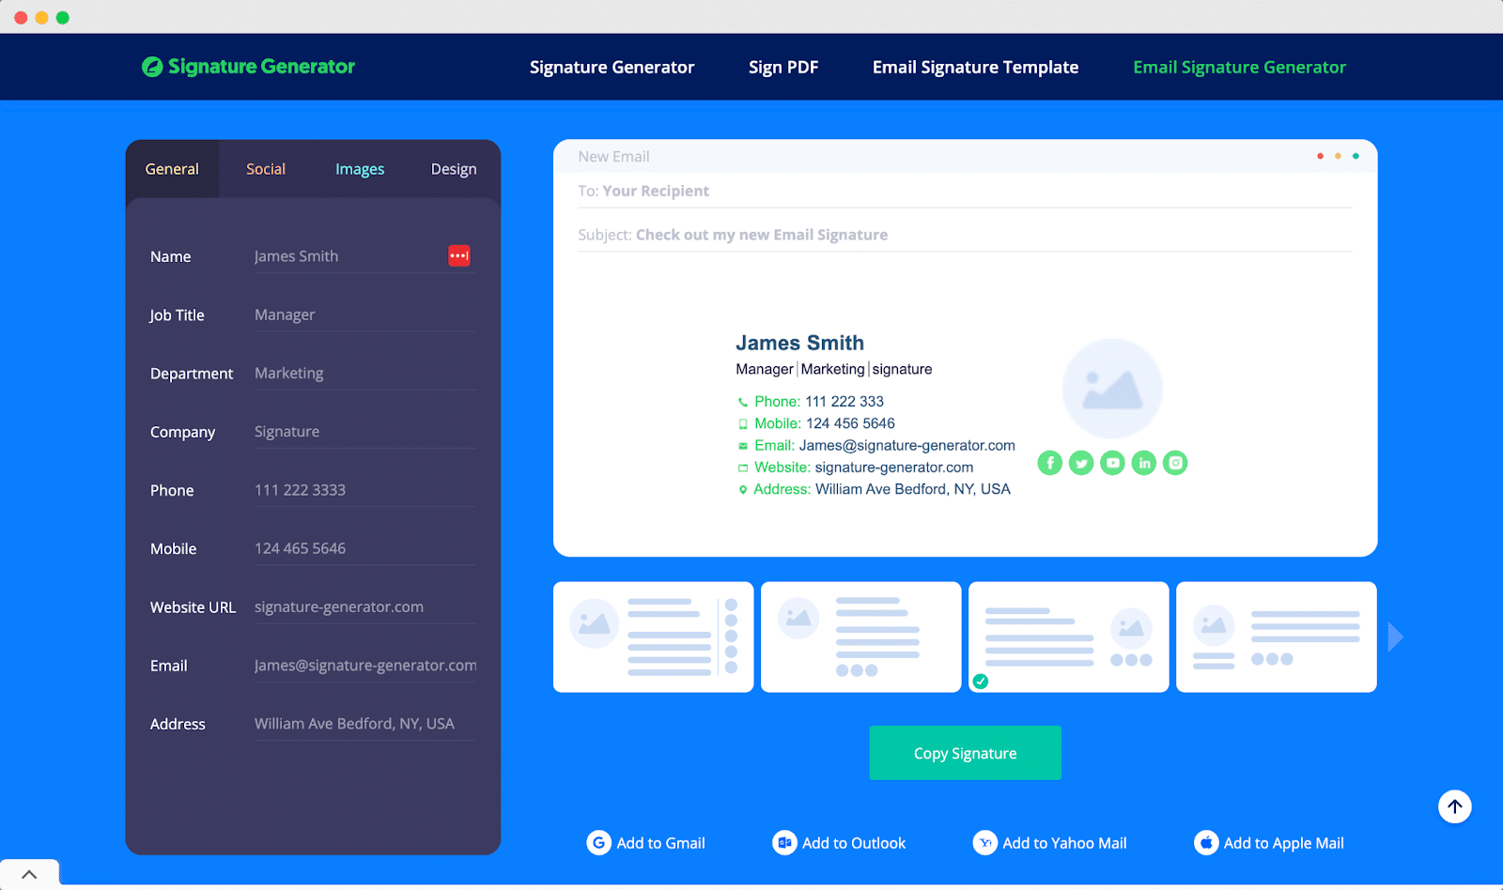Click the website icon beside Website line
The image size is (1503, 890).
point(743,468)
